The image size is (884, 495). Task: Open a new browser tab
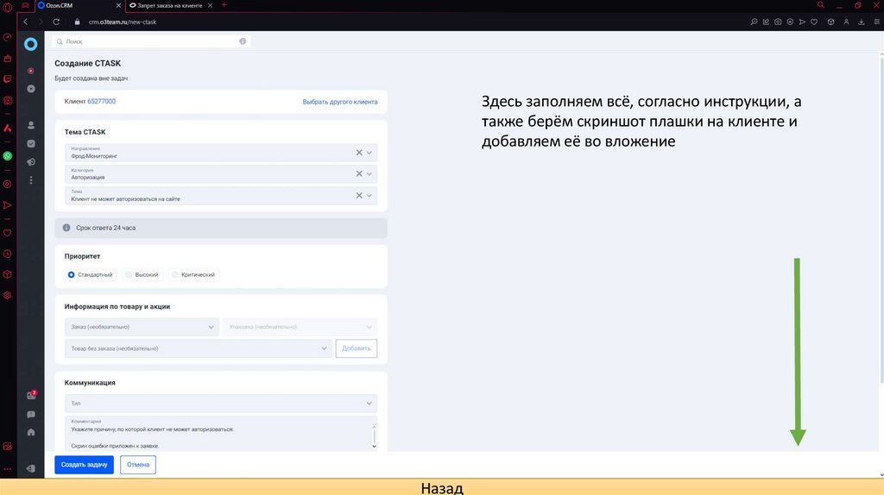tap(224, 5)
